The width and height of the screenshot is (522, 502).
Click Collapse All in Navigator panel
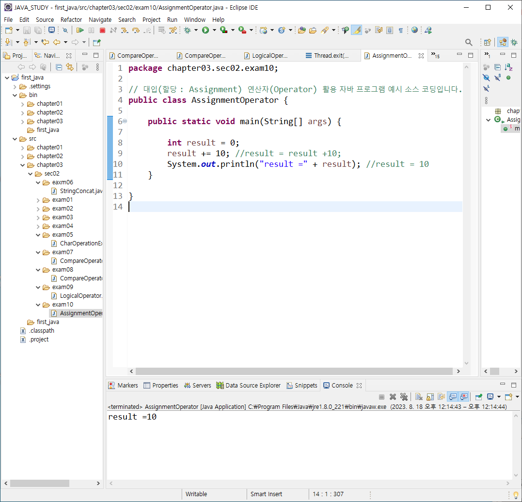tap(59, 67)
